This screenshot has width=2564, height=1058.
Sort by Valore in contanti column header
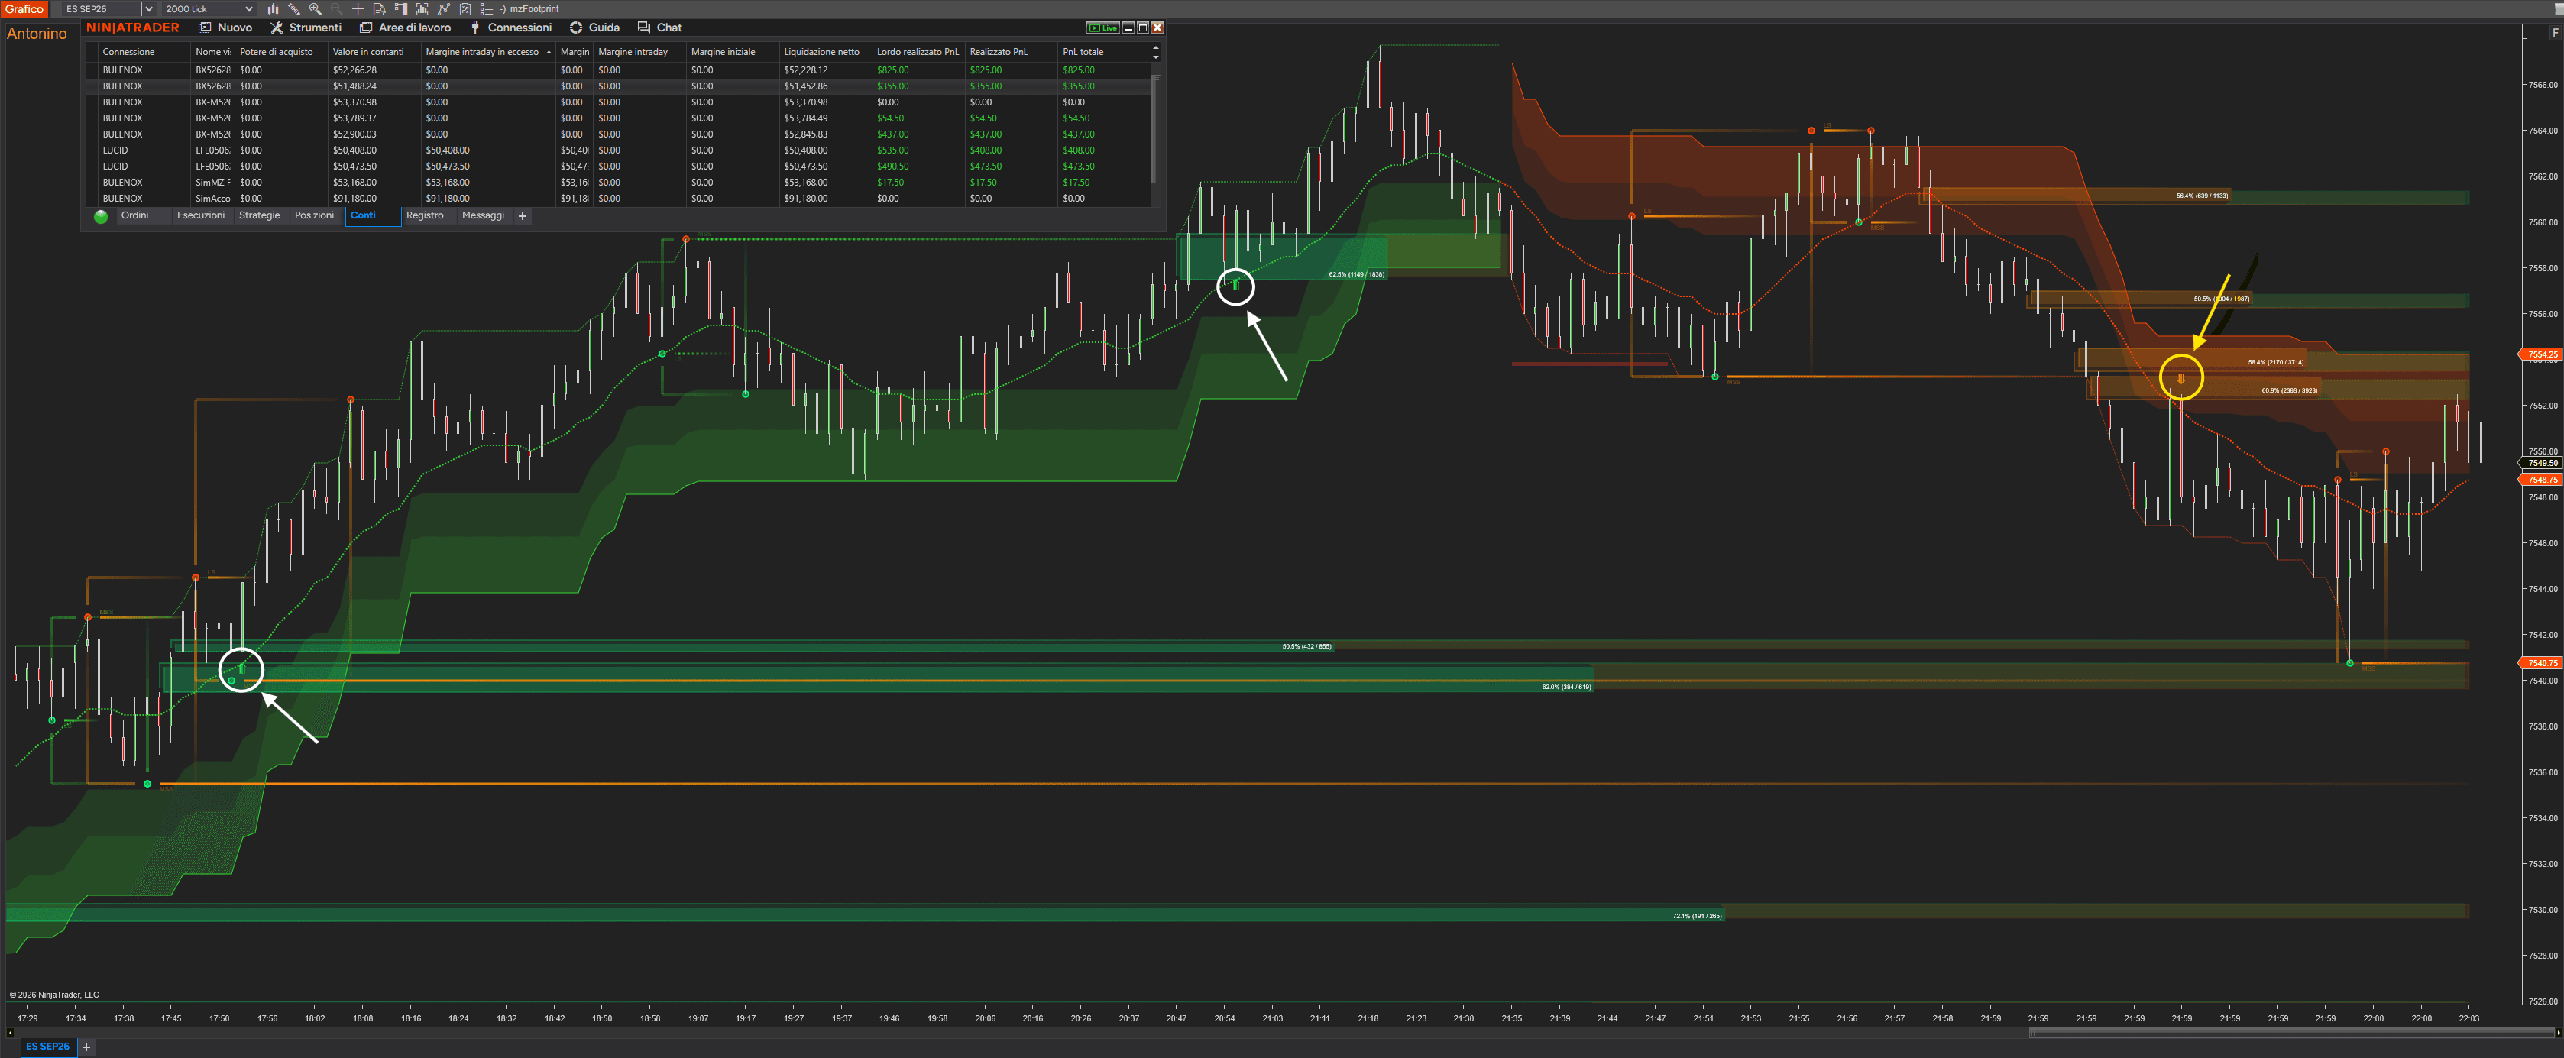(374, 52)
